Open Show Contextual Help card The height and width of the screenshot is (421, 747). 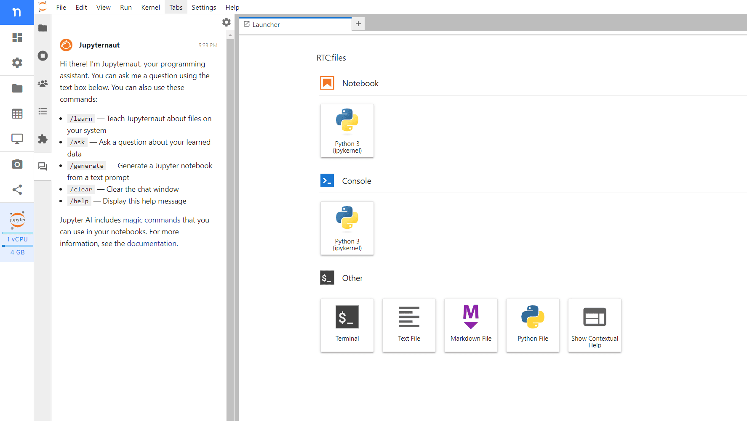tap(595, 326)
